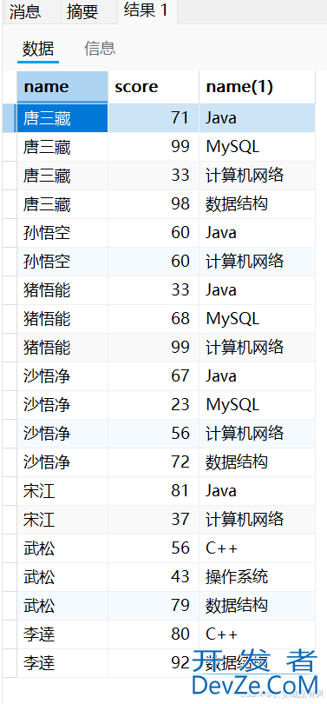Select the score cell showing 37
The image size is (327, 704).
coord(154,521)
